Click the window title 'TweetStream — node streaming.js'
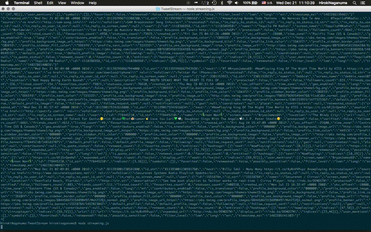The image size is (371, 232). (188, 9)
